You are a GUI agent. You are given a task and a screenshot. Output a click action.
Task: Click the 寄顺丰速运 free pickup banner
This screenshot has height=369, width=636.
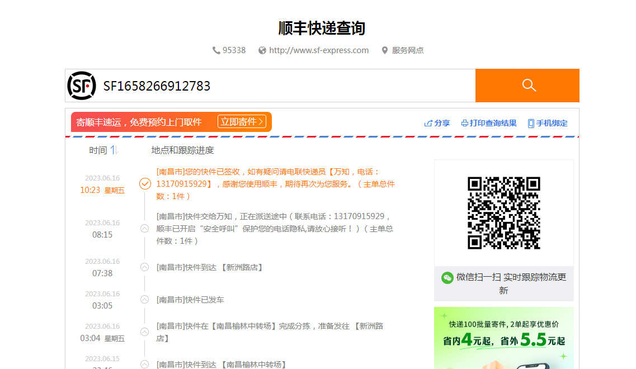tap(171, 122)
